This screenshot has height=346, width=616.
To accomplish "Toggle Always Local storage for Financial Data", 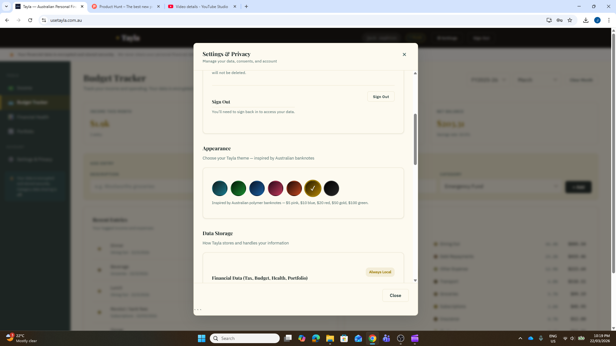I will click(380, 272).
